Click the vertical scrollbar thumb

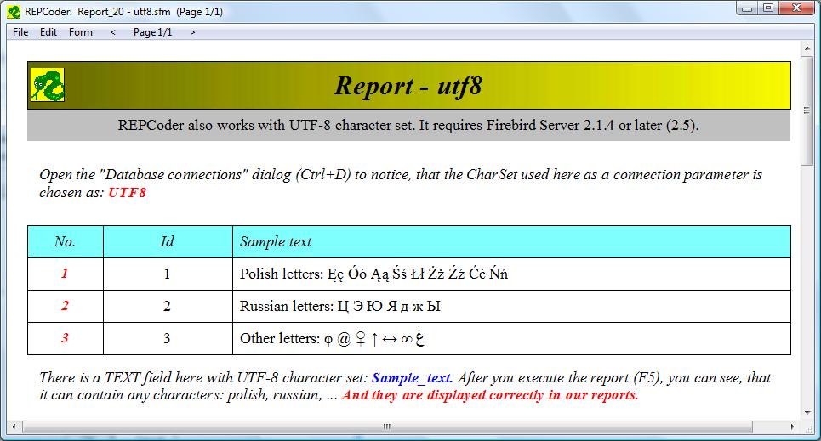[x=807, y=110]
